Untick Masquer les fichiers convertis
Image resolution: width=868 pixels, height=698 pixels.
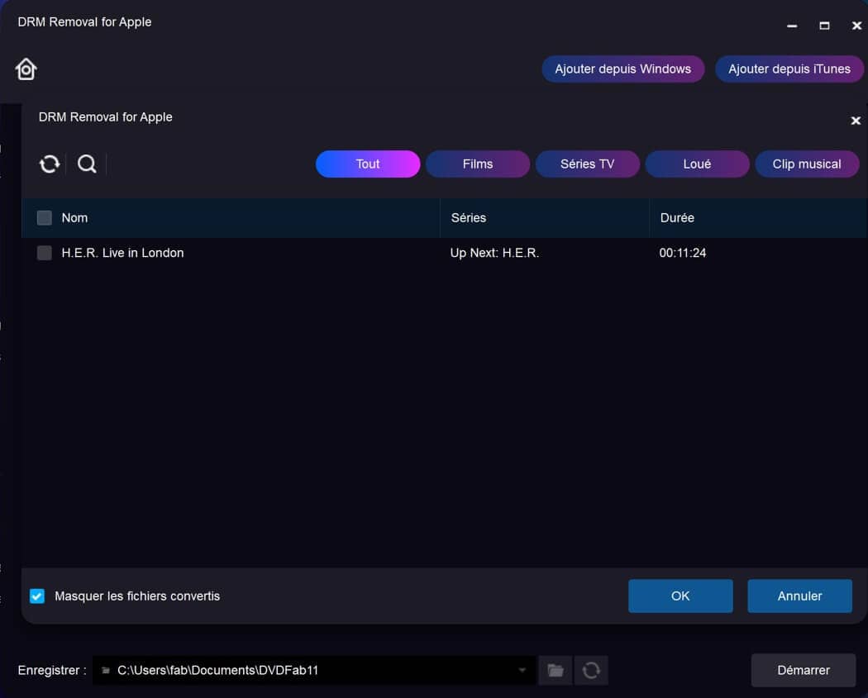click(x=37, y=596)
